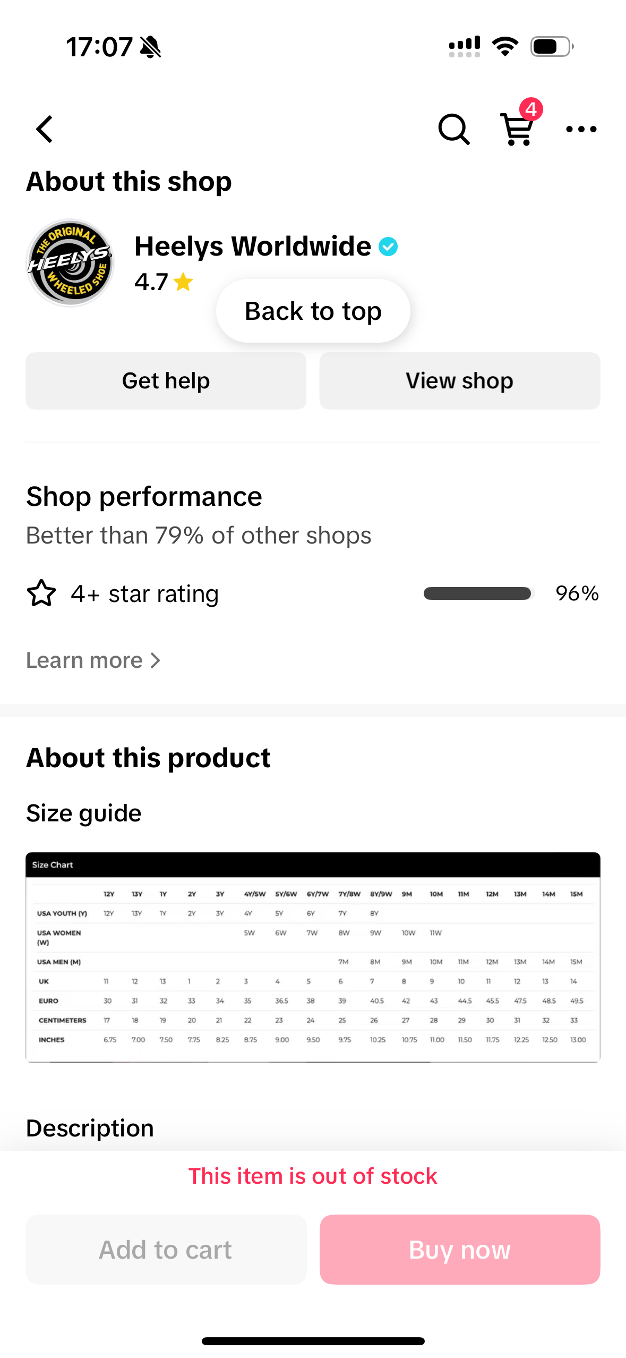
Task: Open the Size Chart image
Action: [313, 957]
